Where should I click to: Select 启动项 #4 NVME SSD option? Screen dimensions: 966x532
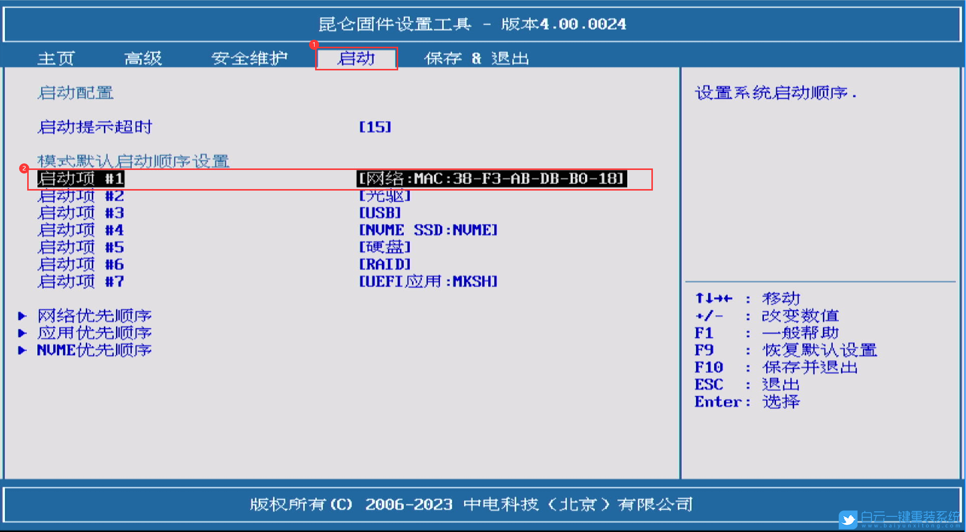coord(428,230)
